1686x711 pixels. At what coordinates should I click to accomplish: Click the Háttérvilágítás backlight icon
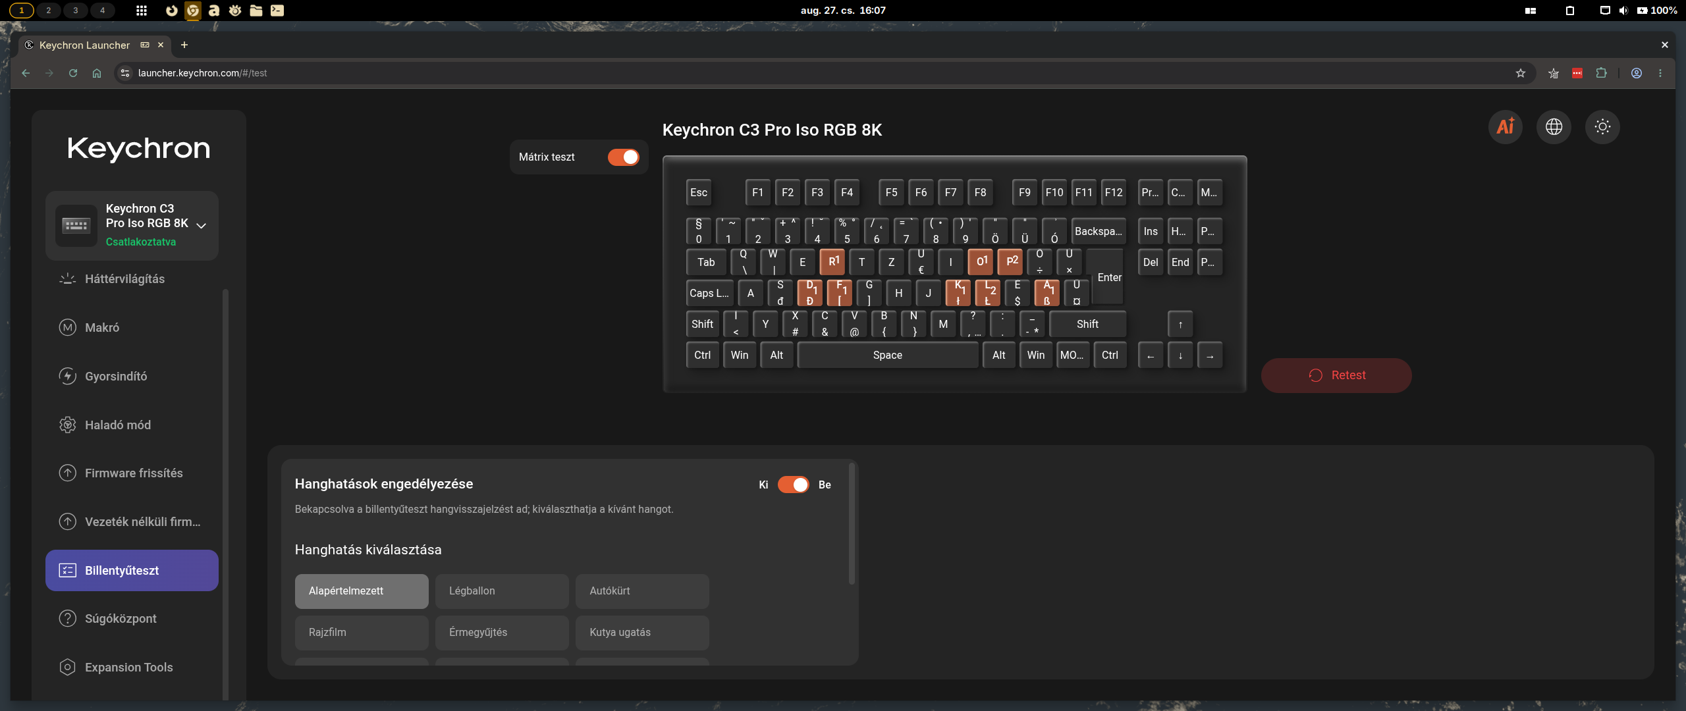coord(68,278)
